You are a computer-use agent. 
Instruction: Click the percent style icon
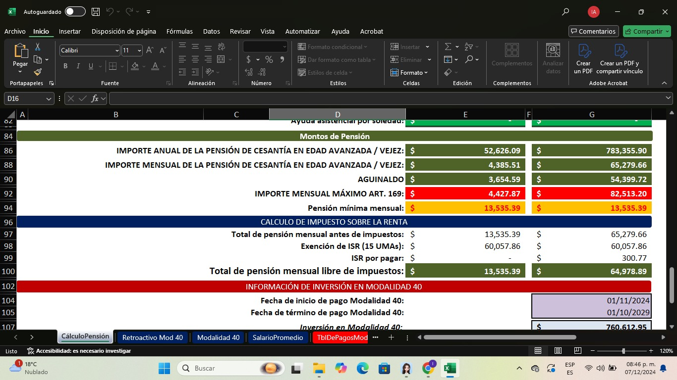point(269,59)
